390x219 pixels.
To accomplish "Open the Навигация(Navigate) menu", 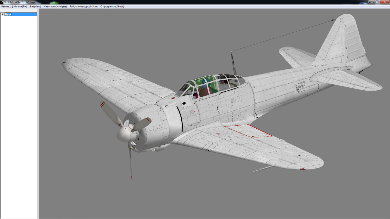I will coord(55,6).
